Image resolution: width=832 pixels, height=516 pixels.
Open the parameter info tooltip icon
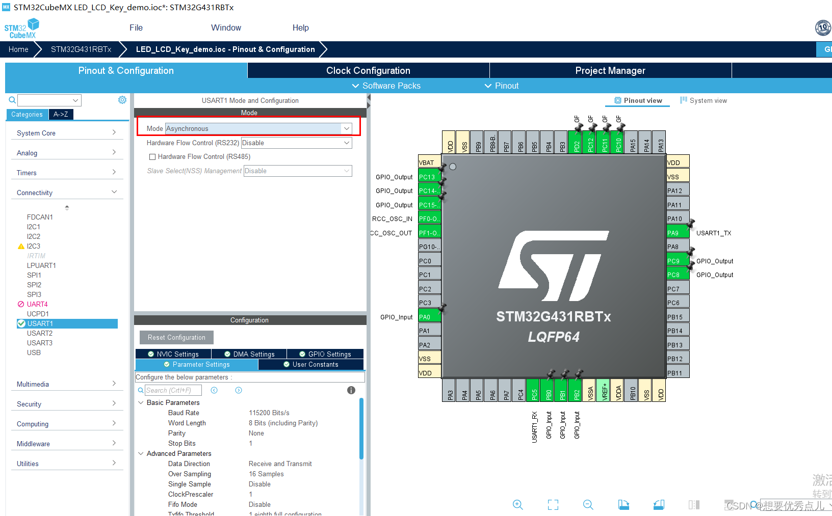click(351, 390)
